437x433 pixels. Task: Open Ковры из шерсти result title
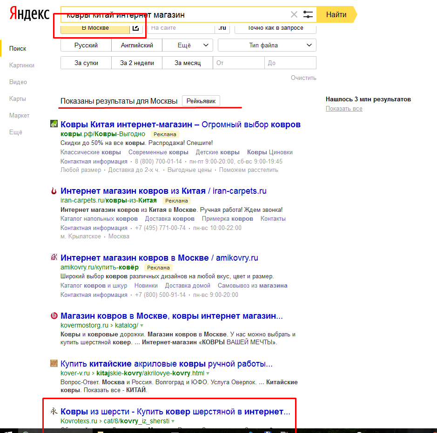(x=175, y=412)
